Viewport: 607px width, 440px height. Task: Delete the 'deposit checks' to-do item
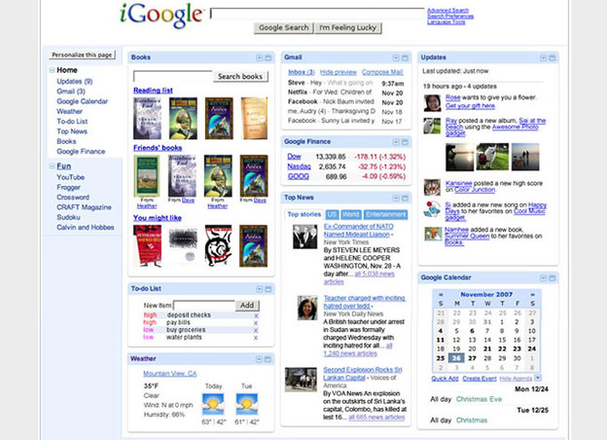[x=256, y=315]
